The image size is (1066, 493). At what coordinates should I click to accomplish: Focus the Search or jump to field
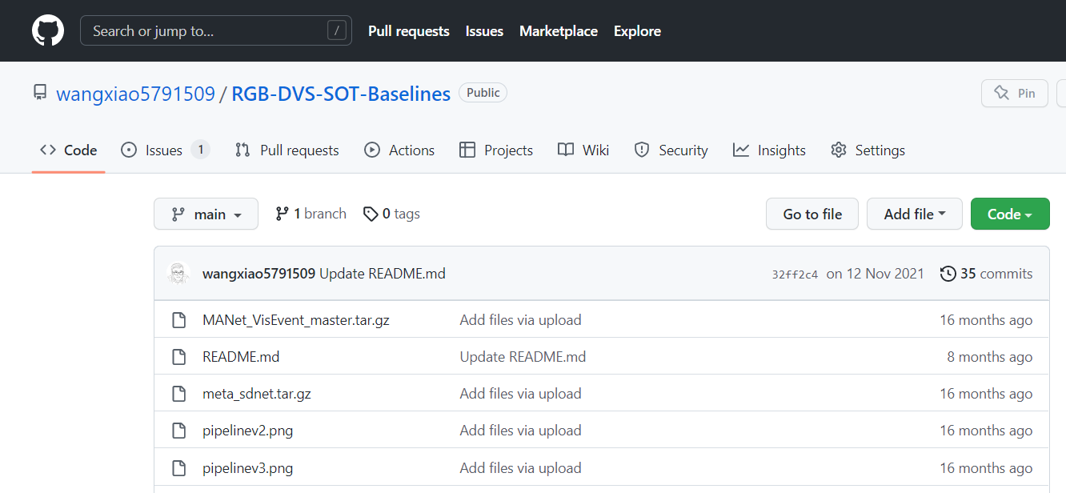click(216, 30)
